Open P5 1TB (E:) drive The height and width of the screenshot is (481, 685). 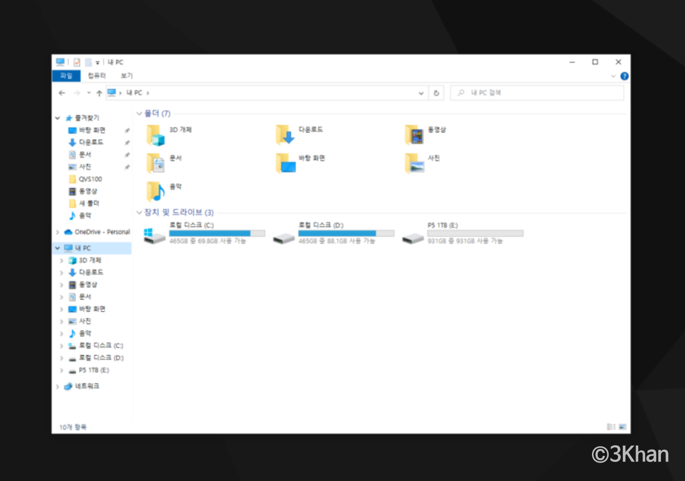[x=413, y=238]
